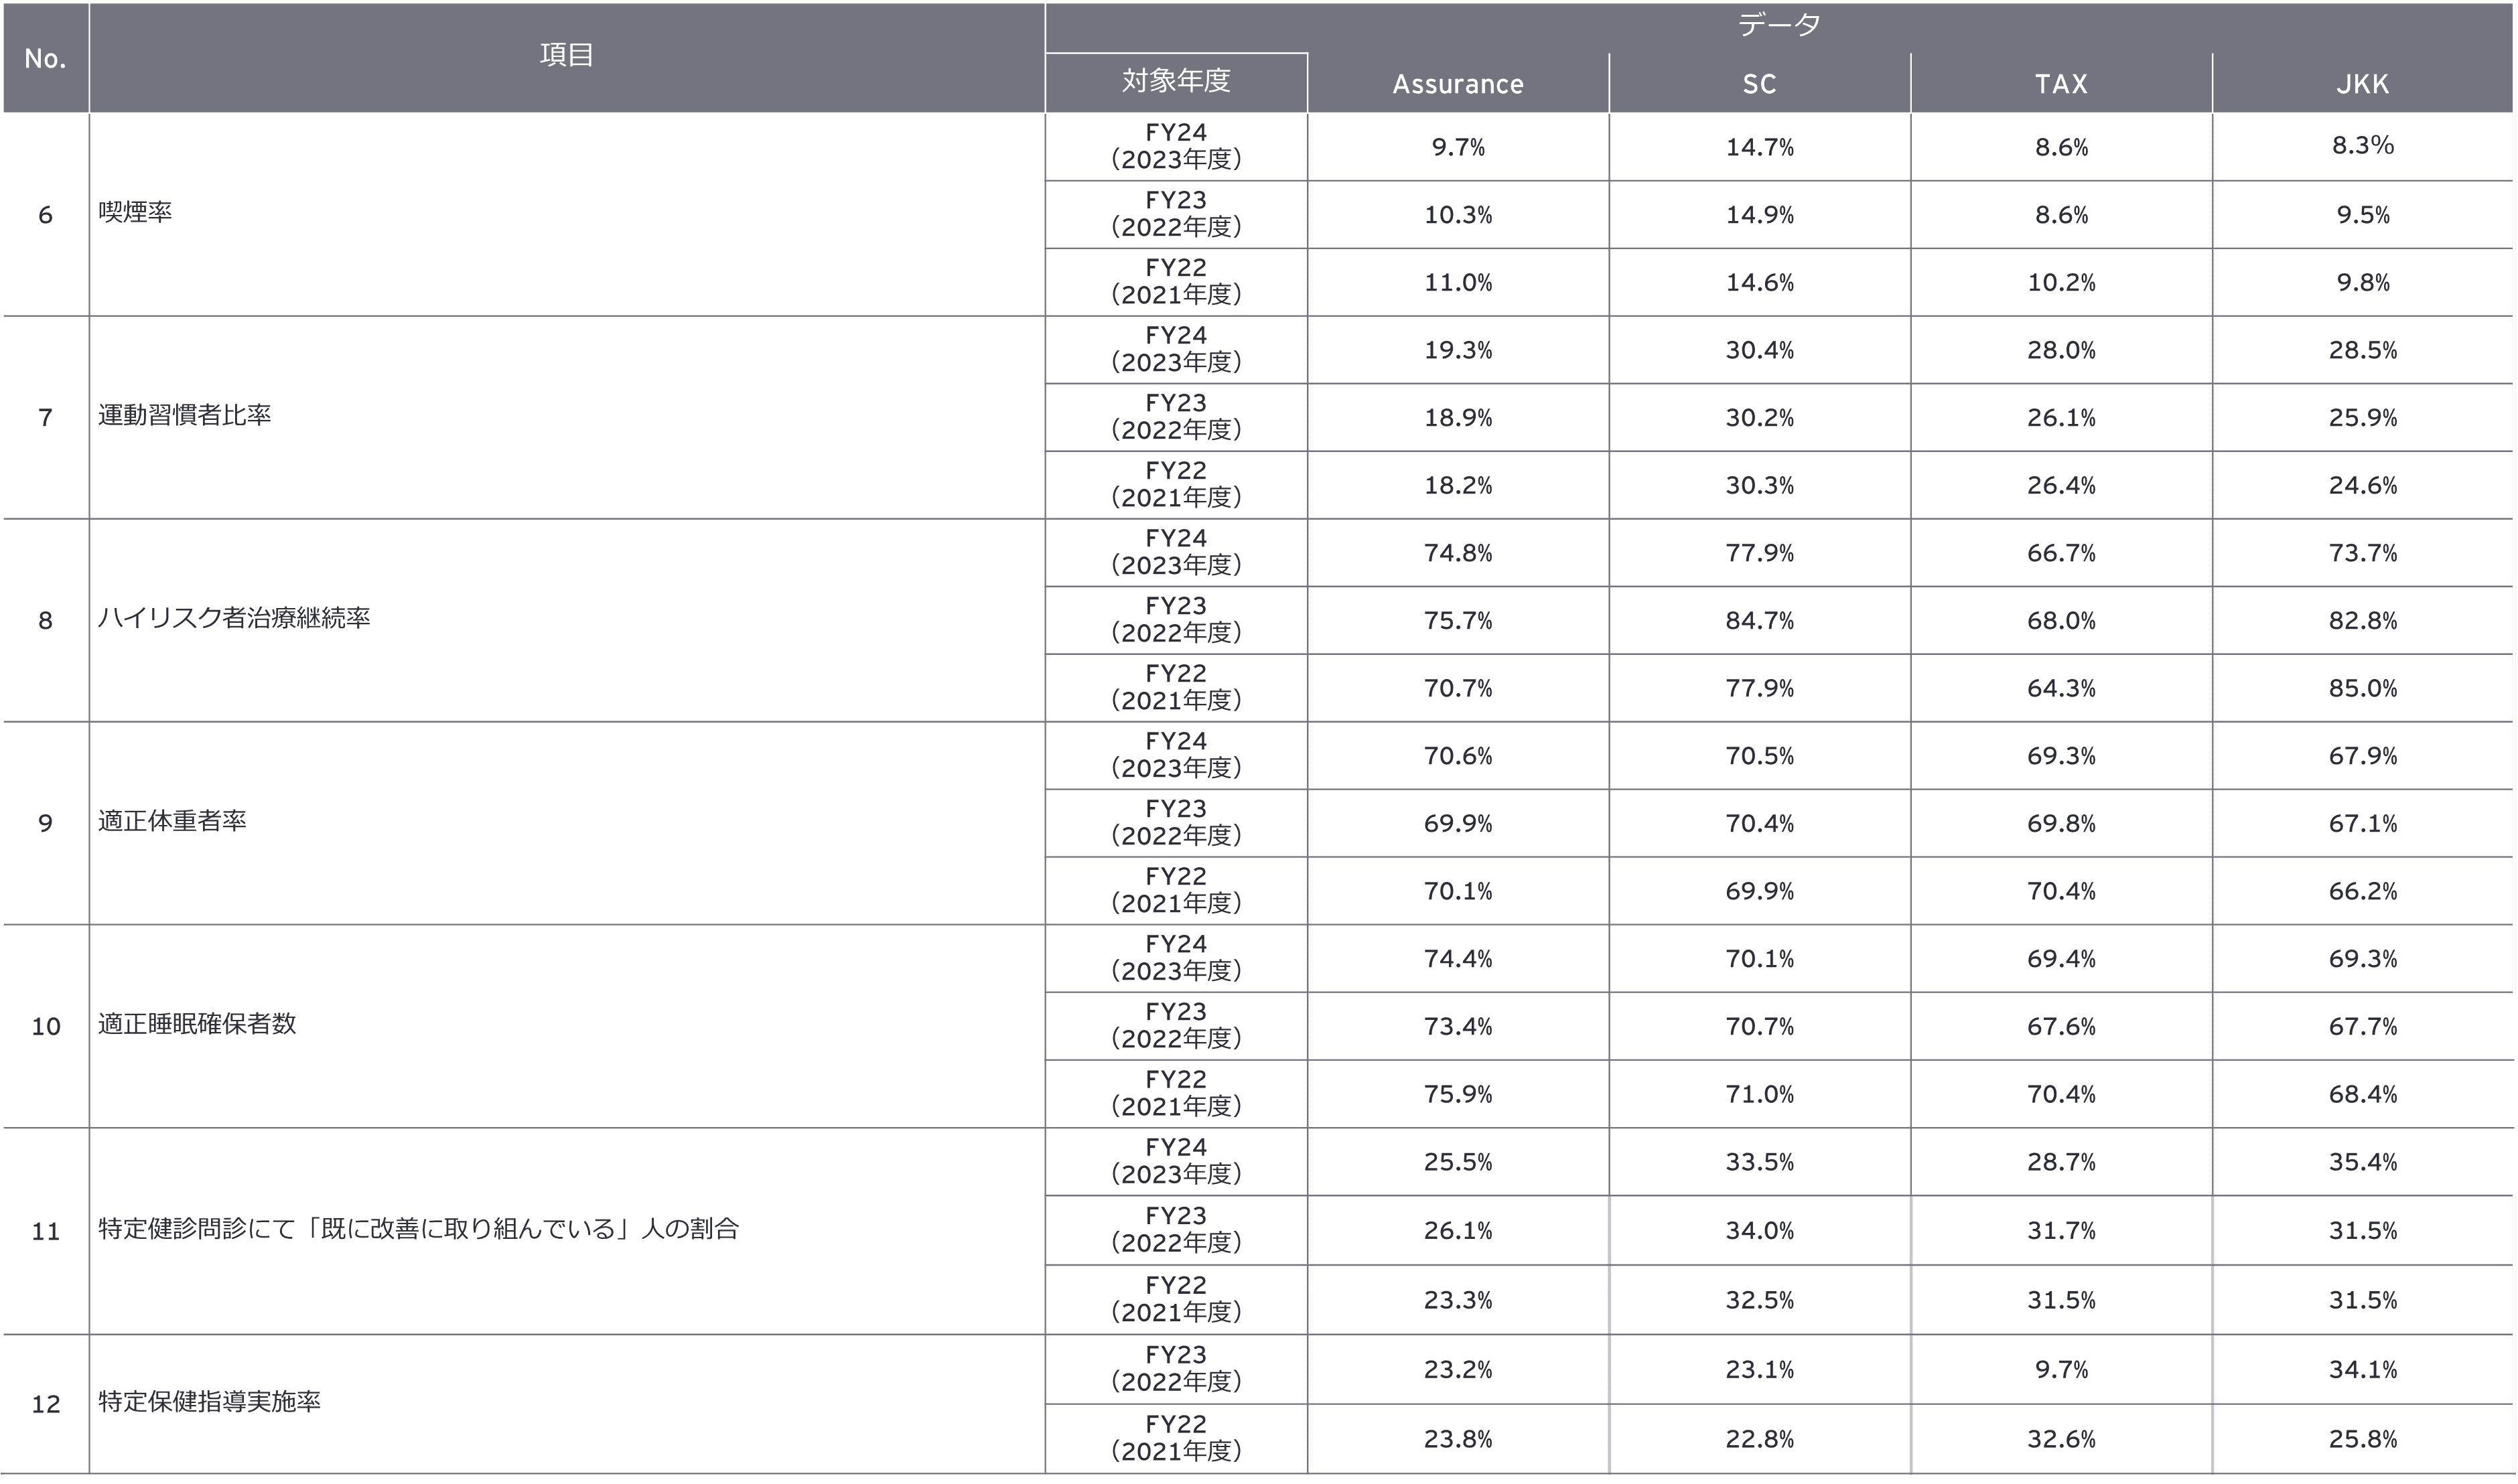Click the データ group header
2518x1484 pixels.
coord(1778,25)
